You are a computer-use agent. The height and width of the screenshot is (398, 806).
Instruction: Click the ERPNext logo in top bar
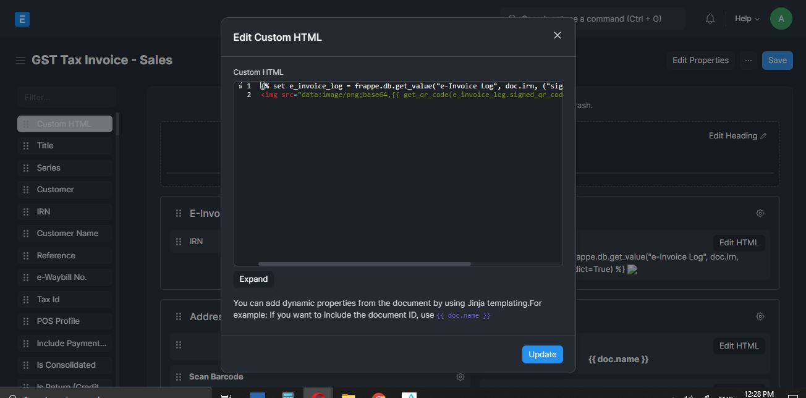pyautogui.click(x=22, y=19)
